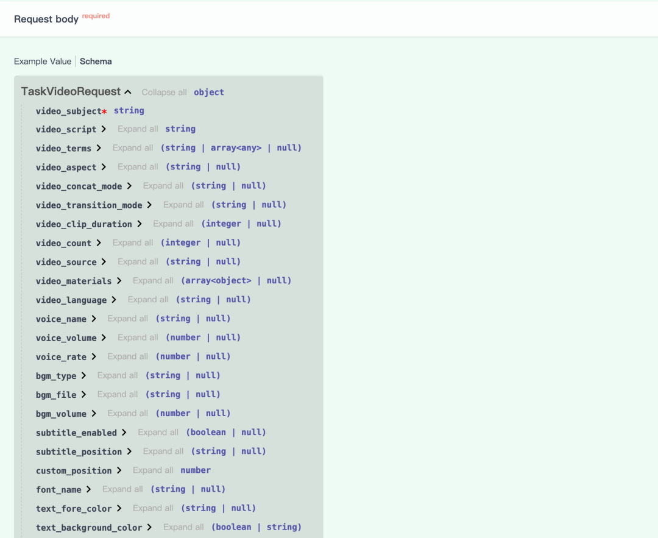Switch to the Schema tab
Screen dimensions: 658x538
click(96, 62)
